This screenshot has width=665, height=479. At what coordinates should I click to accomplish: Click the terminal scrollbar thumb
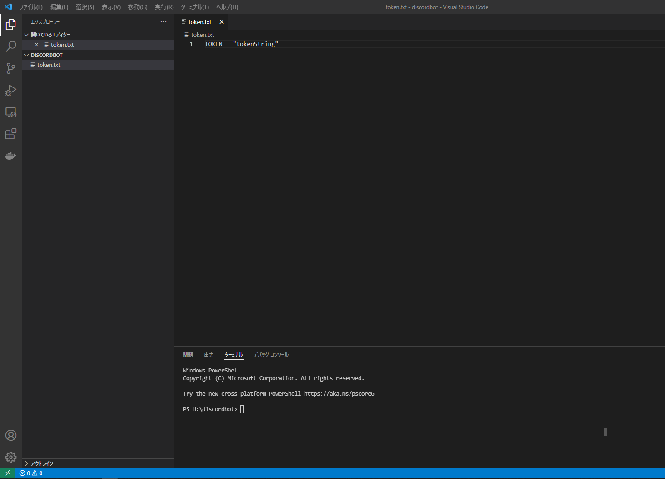coord(604,432)
